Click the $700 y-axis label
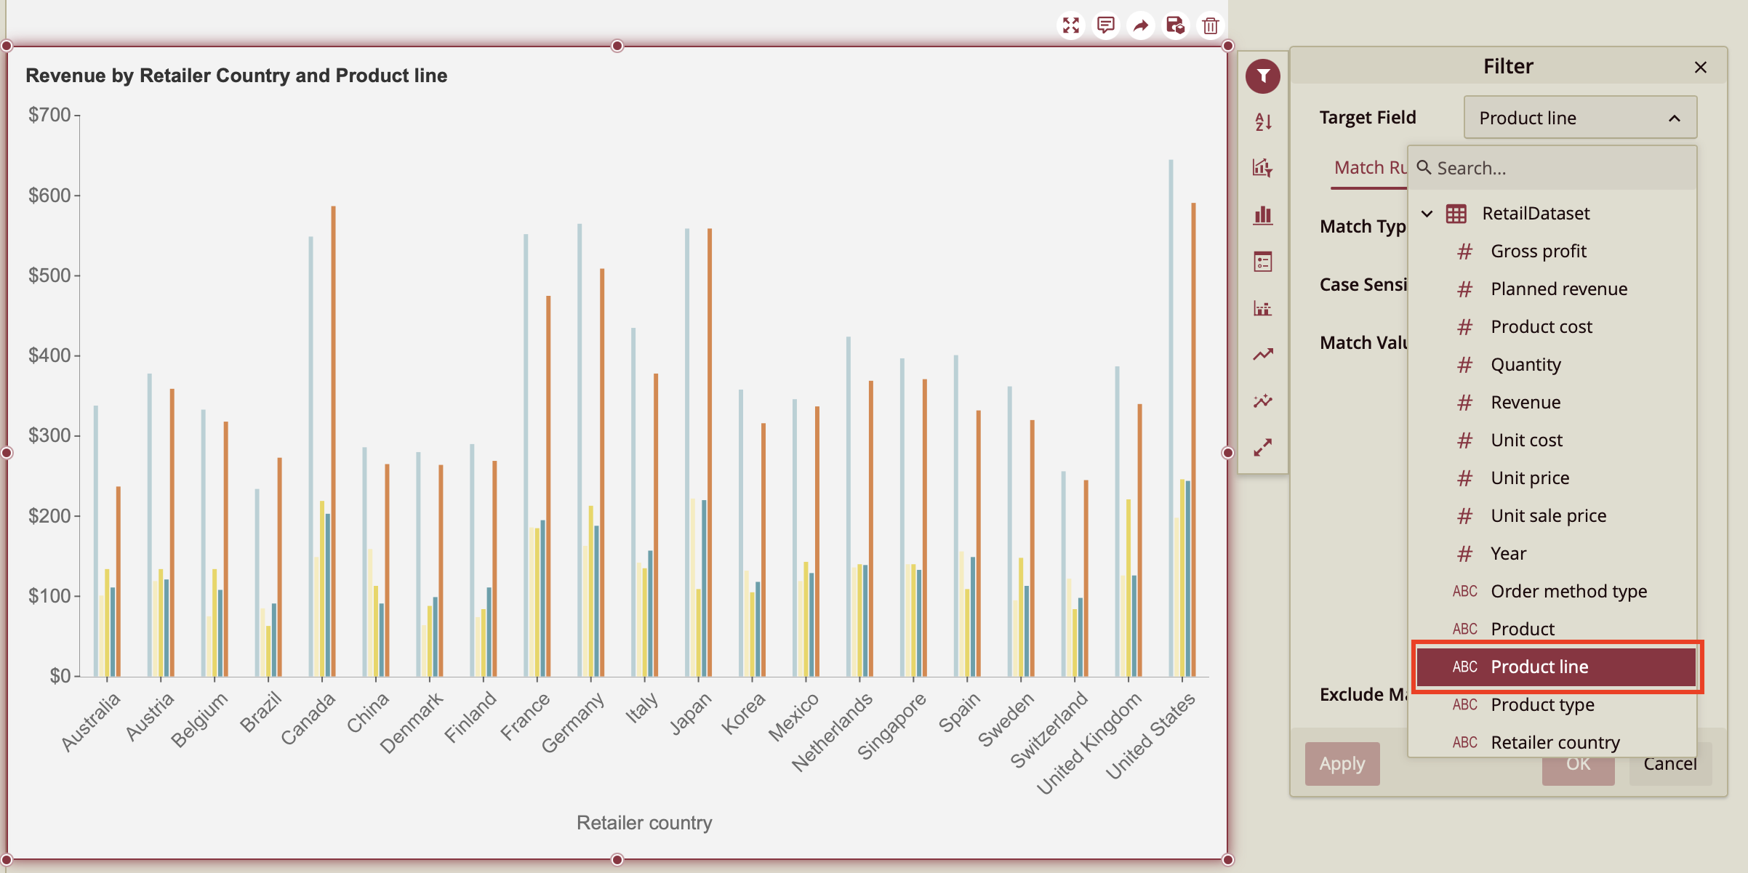Image resolution: width=1748 pixels, height=873 pixels. pos(49,115)
